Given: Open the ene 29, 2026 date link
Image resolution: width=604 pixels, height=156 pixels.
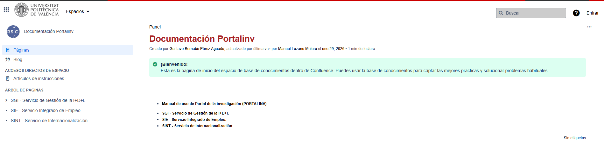Looking at the screenshot, I should coord(333,49).
